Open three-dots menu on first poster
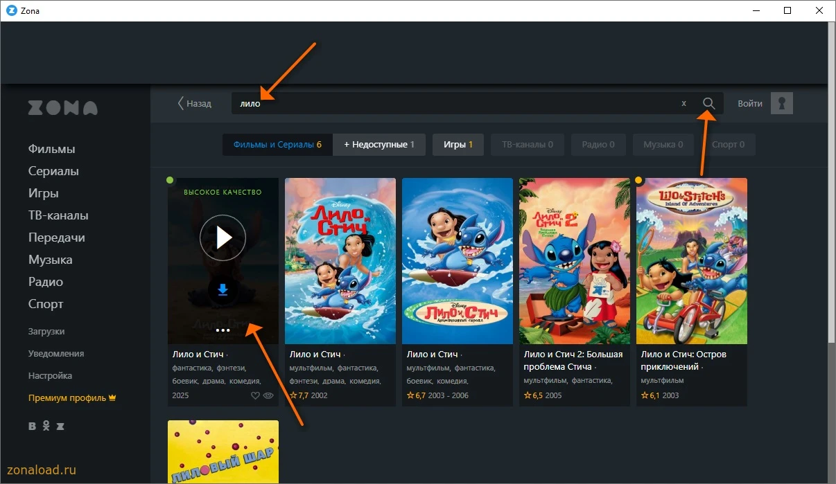Viewport: 836px width, 484px height. click(223, 330)
